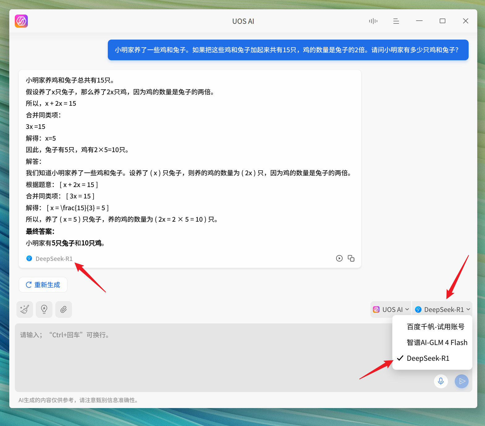This screenshot has width=485, height=426.
Task: Click the regenerate response button
Action: 43,285
